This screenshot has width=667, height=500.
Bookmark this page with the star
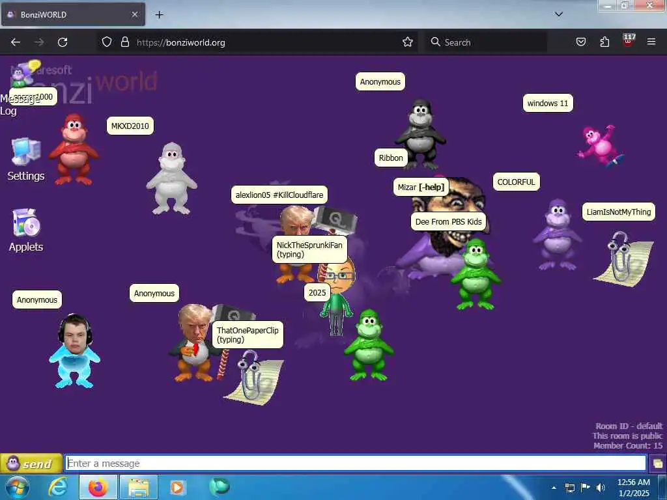pyautogui.click(x=408, y=42)
